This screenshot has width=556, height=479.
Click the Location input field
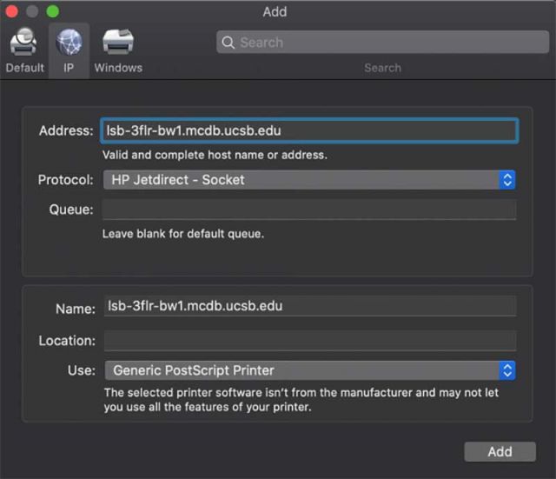tap(310, 341)
